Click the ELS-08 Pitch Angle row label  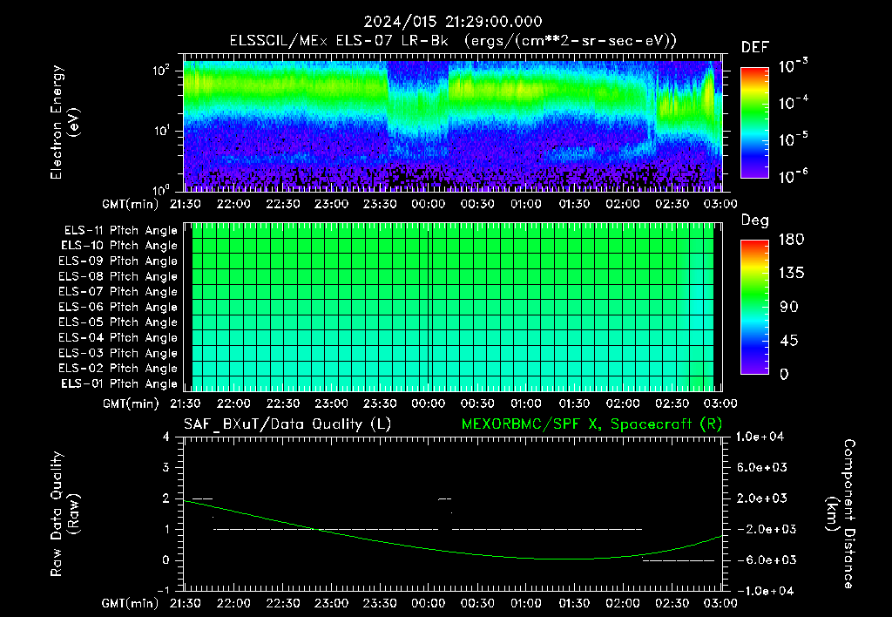[x=118, y=276]
